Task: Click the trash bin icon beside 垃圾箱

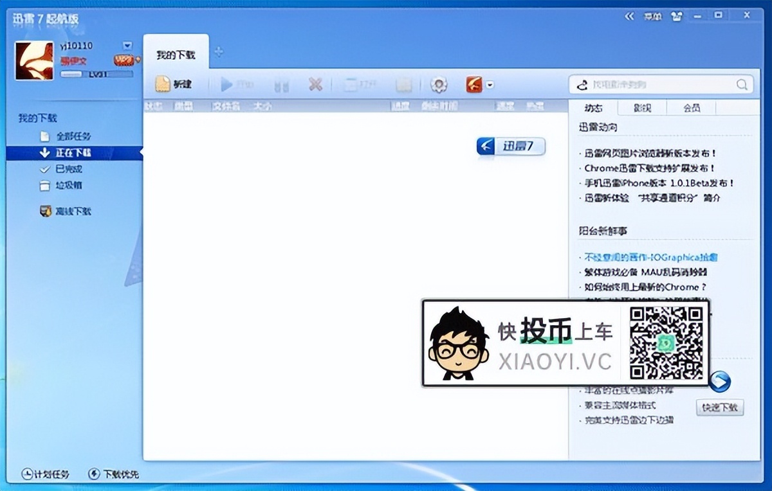Action: (44, 186)
